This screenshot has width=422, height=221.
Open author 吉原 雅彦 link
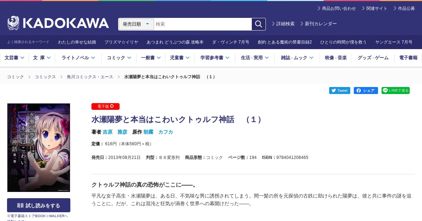(115, 132)
